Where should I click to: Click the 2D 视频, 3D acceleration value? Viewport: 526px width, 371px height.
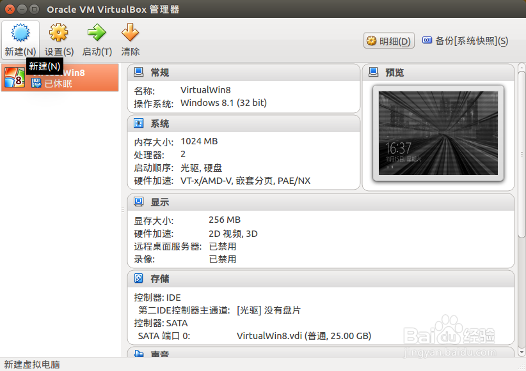[x=233, y=233]
